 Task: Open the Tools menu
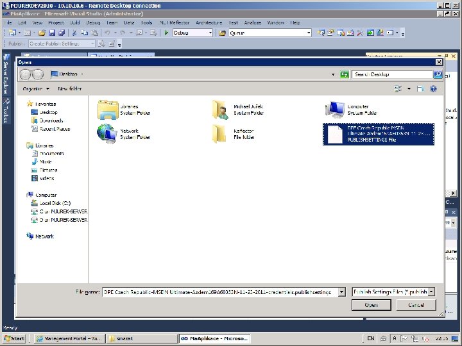tap(146, 22)
